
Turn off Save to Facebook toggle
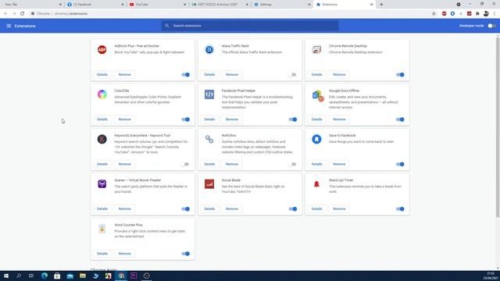click(x=400, y=164)
